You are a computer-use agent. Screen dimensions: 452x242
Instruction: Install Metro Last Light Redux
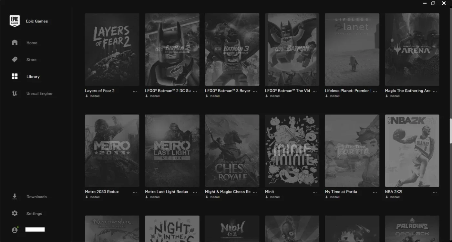click(x=152, y=197)
